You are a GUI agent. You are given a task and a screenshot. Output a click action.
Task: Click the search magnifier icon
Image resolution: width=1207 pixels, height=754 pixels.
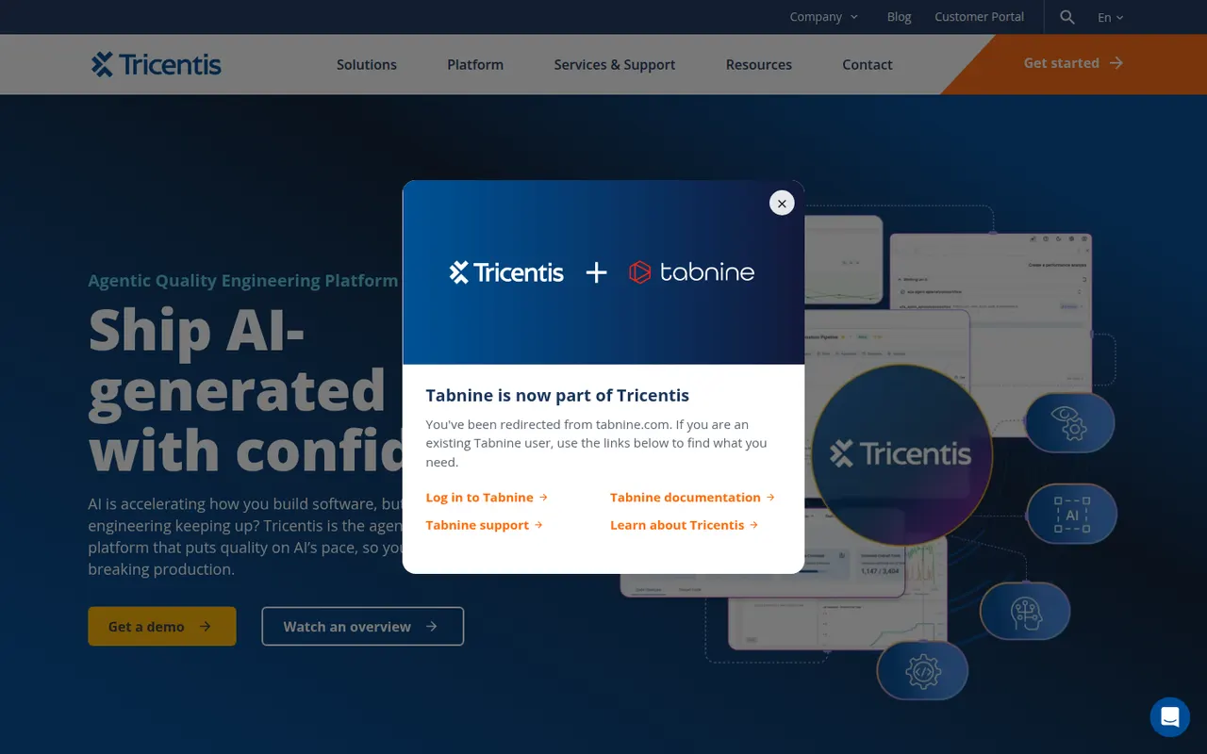coord(1067,17)
